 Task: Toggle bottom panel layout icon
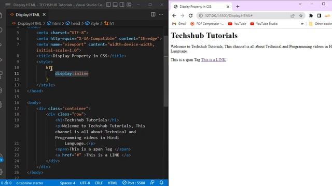(x=115, y=5)
